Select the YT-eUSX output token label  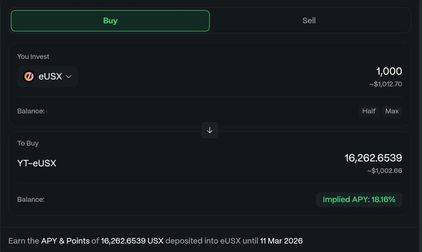[x=37, y=163]
